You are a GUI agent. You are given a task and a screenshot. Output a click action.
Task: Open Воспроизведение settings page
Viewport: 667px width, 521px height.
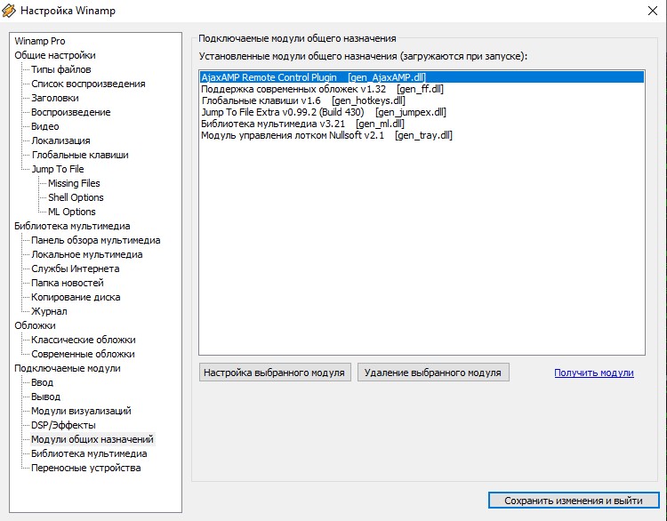pos(70,112)
